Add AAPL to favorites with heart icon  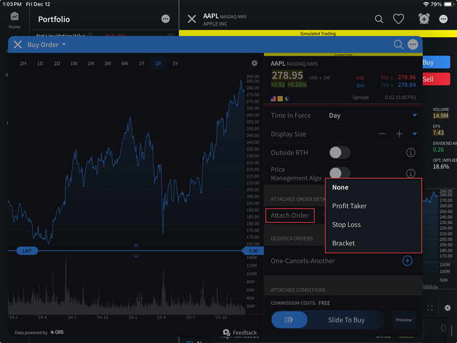(399, 19)
